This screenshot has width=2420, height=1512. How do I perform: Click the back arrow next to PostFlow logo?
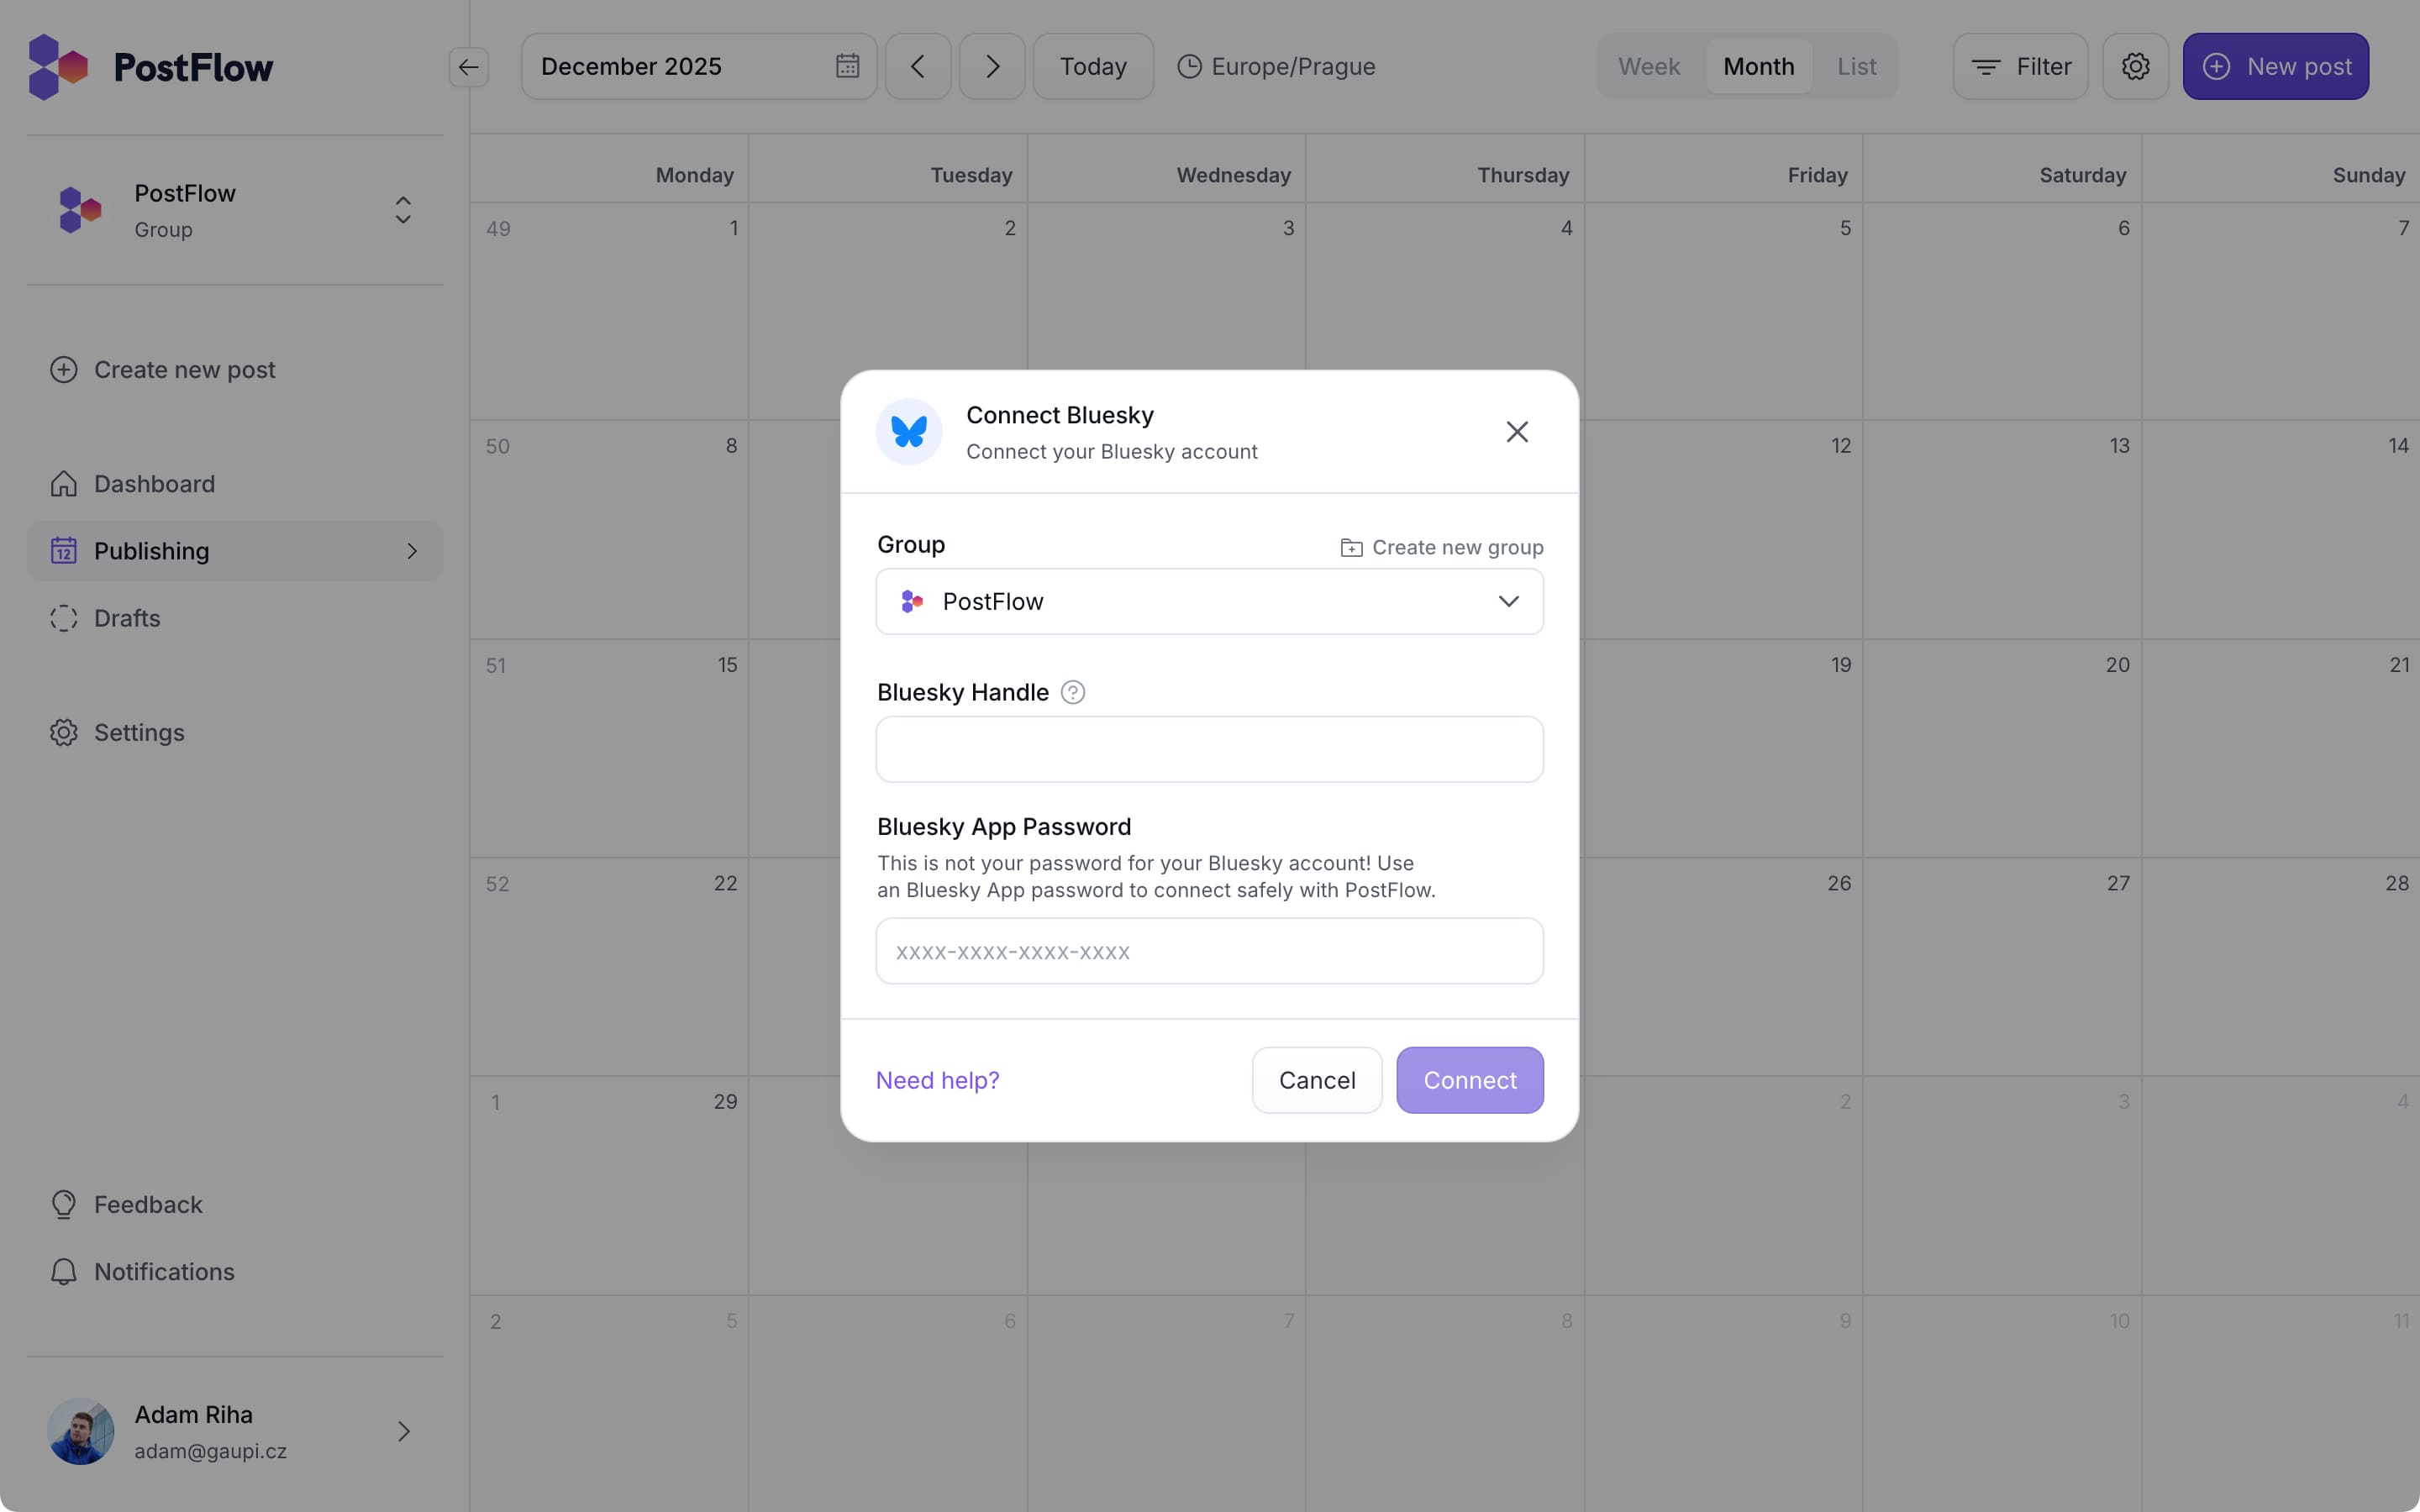(469, 66)
